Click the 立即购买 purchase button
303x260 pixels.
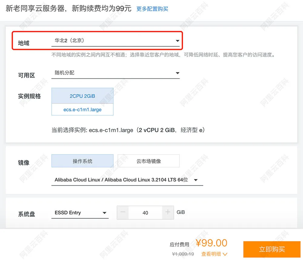coord(271,249)
